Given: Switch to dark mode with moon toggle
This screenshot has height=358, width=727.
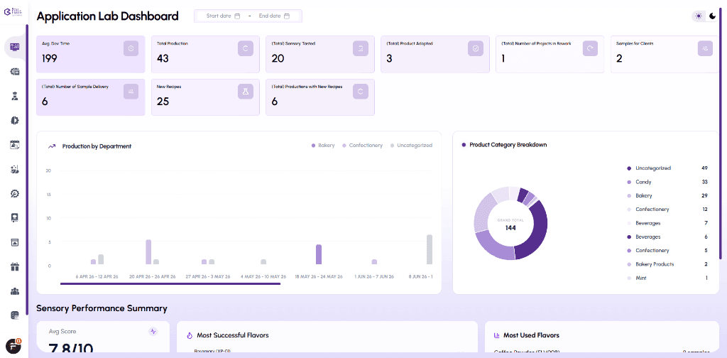Looking at the screenshot, I should [713, 16].
